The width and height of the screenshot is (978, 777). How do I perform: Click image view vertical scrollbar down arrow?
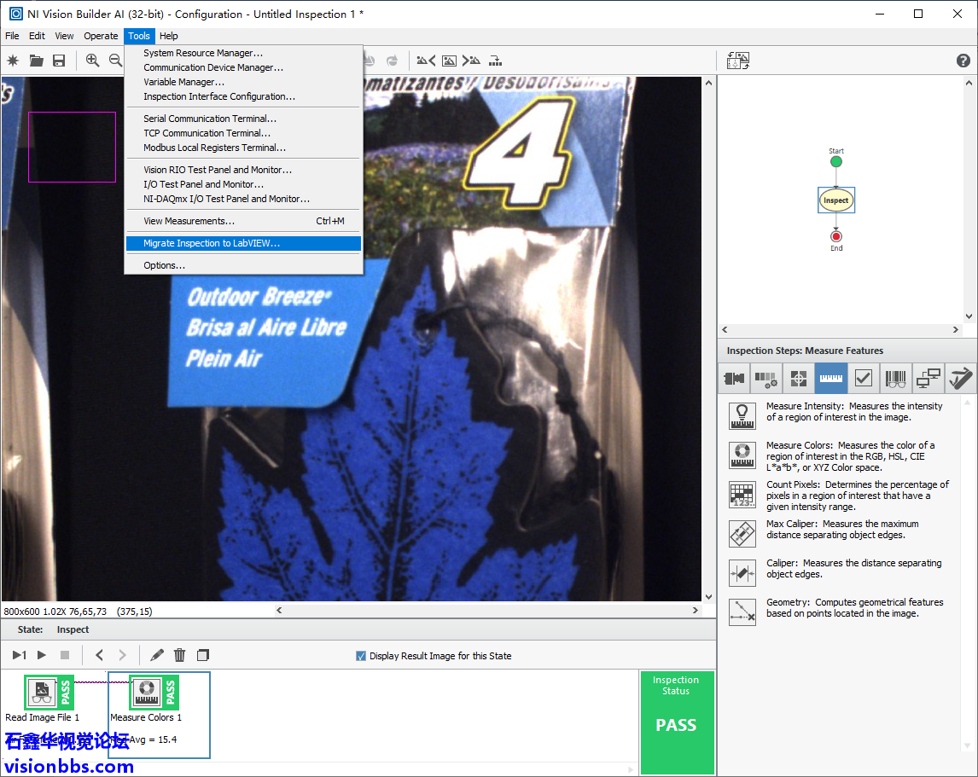[708, 597]
